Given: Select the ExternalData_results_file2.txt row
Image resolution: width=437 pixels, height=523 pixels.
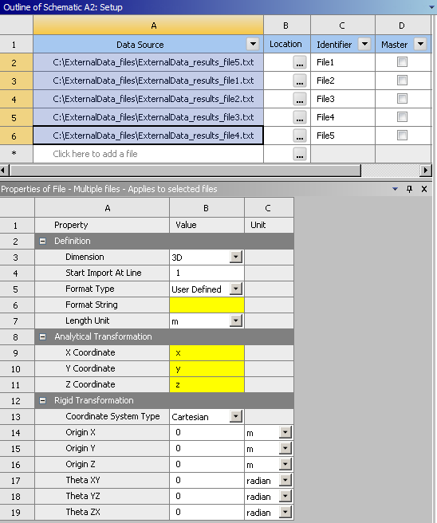Looking at the screenshot, I should [x=148, y=99].
